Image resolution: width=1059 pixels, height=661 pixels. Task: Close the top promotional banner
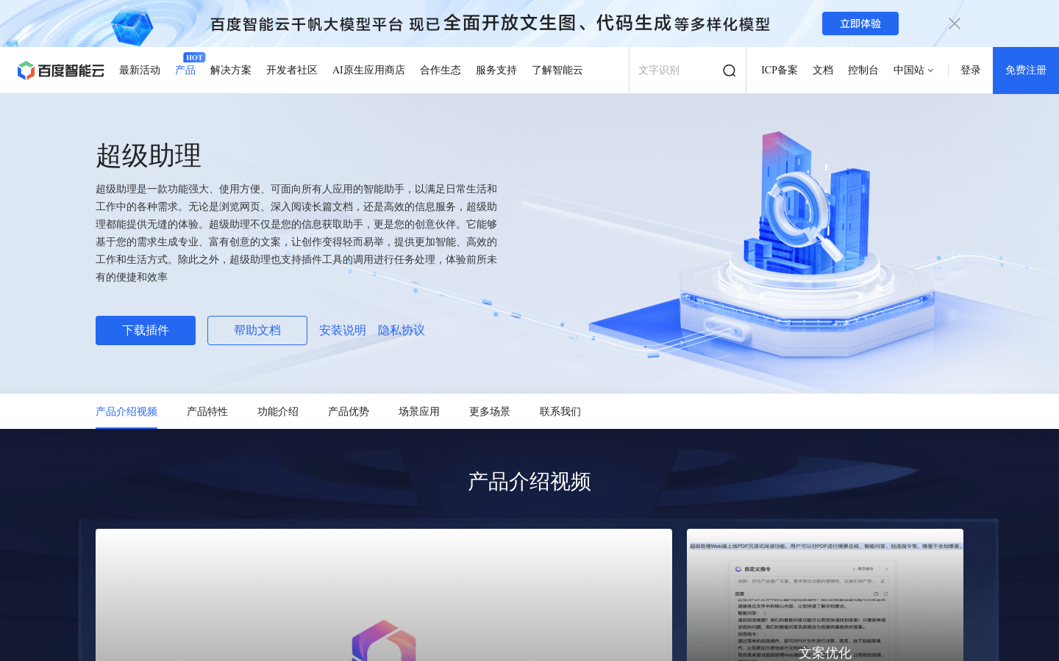954,24
